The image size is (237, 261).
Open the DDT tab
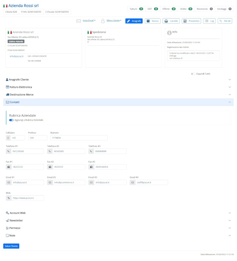[x=153, y=9]
